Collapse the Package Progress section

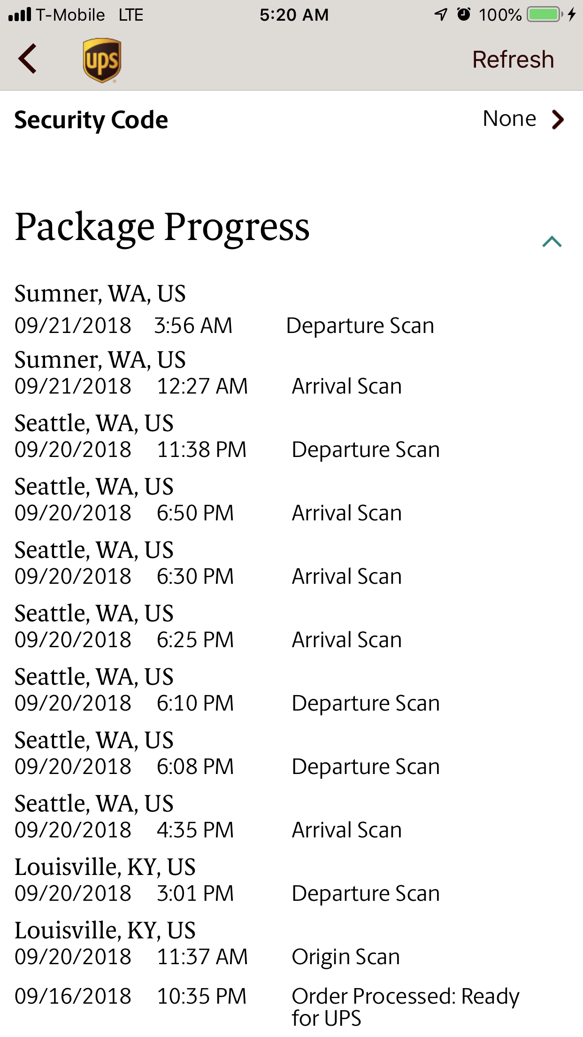click(552, 241)
